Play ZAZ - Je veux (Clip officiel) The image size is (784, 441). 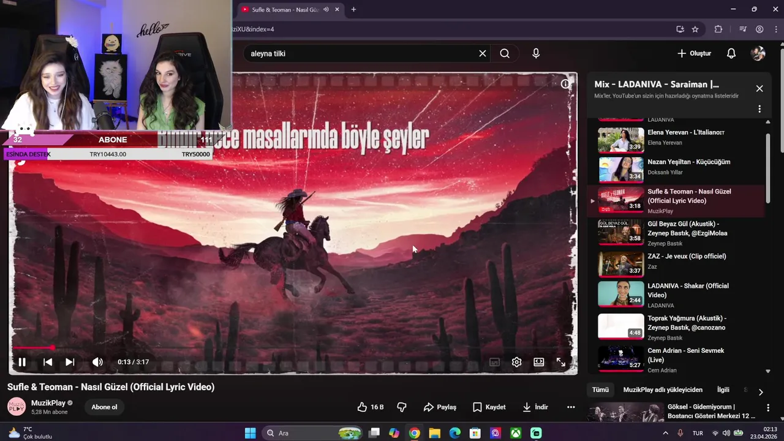pyautogui.click(x=676, y=263)
